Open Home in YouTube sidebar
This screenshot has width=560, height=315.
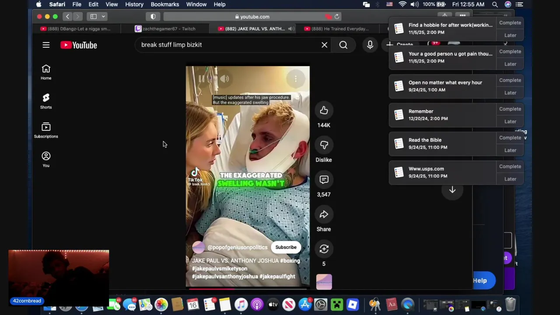point(46,72)
